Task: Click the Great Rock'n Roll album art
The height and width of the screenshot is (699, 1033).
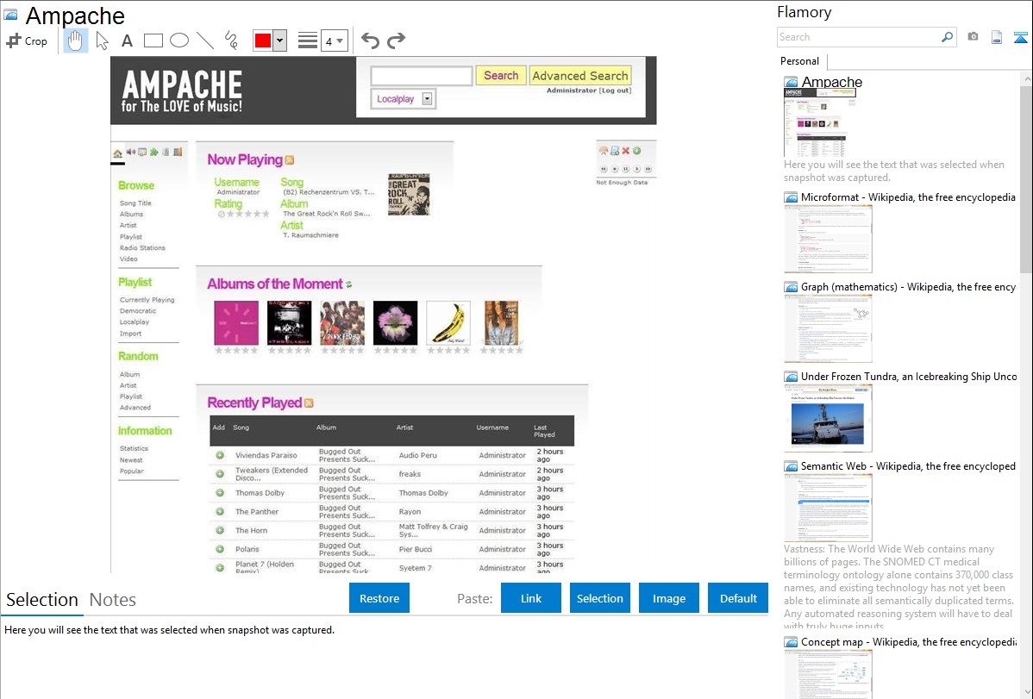Action: click(409, 194)
